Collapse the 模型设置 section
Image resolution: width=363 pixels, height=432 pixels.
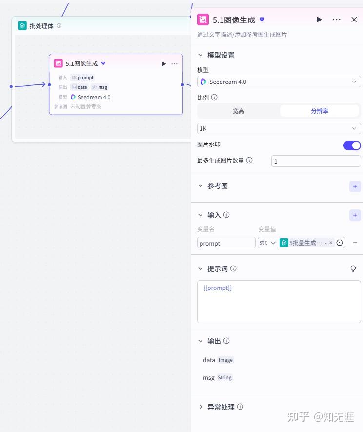coord(201,55)
